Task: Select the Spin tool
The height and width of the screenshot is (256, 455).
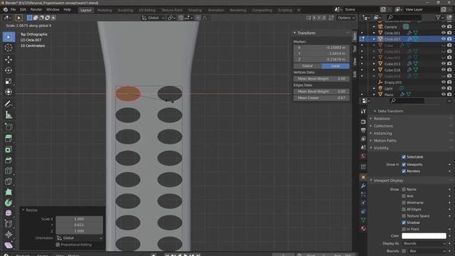Action: [9, 203]
